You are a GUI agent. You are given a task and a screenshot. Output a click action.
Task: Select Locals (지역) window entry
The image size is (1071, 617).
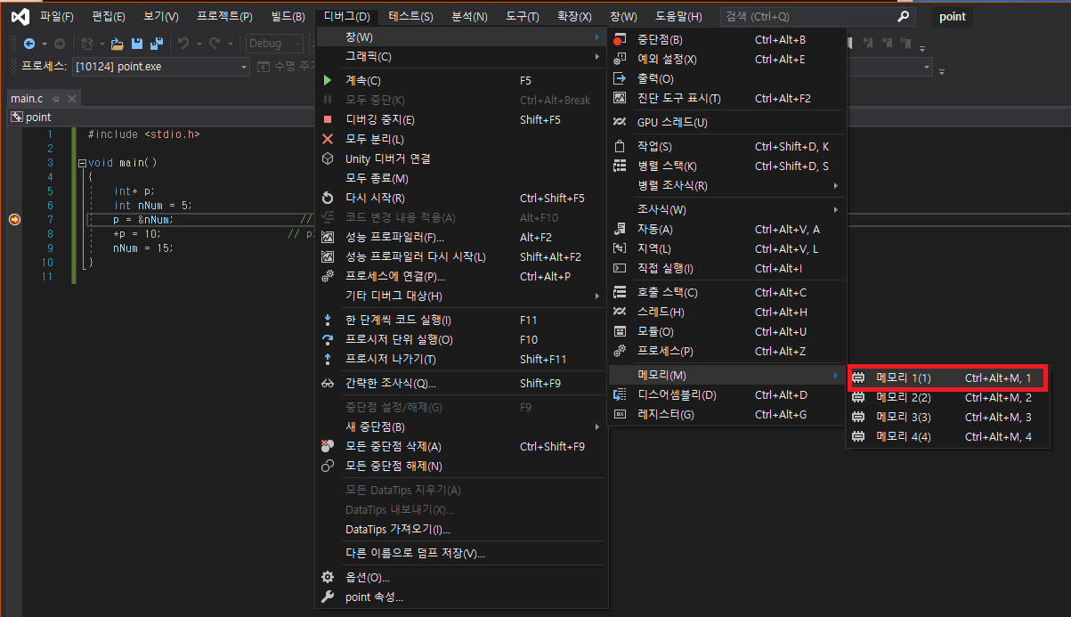(x=726, y=248)
